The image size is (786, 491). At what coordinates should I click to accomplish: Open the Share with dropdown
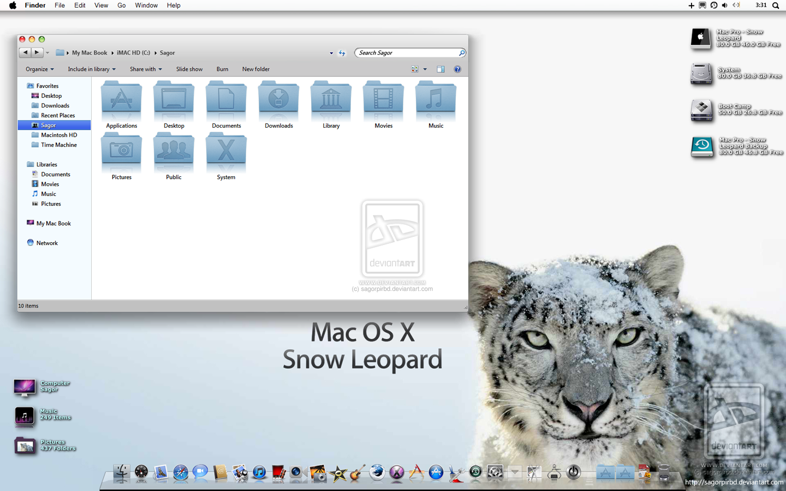145,69
